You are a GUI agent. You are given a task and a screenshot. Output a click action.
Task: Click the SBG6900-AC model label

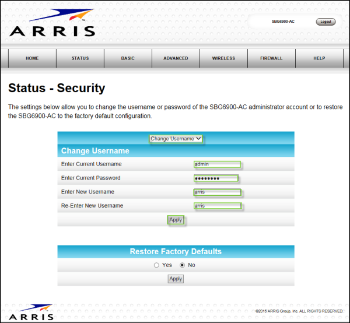(x=283, y=22)
